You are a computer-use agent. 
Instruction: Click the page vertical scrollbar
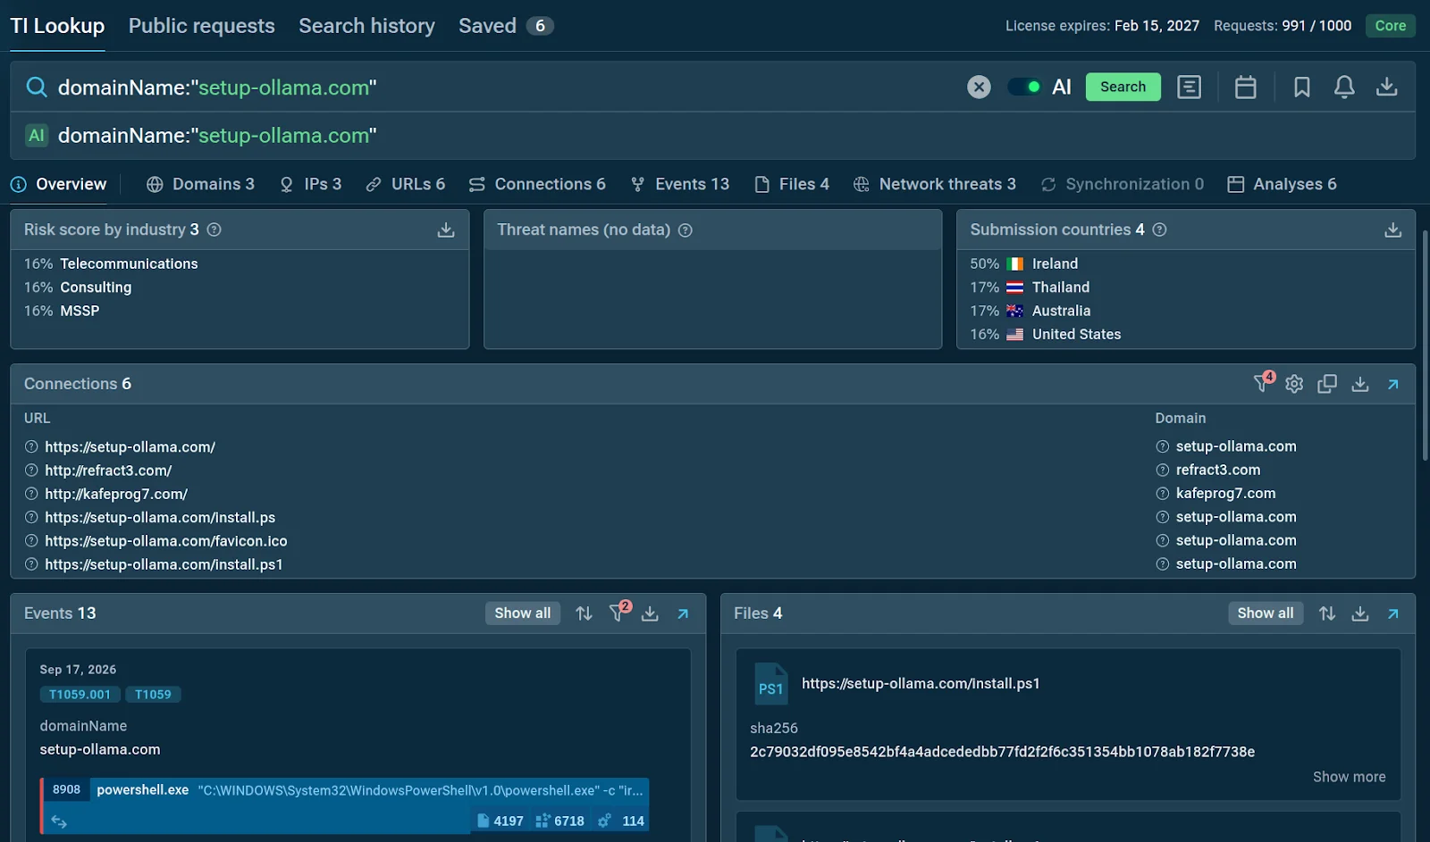tap(1425, 344)
